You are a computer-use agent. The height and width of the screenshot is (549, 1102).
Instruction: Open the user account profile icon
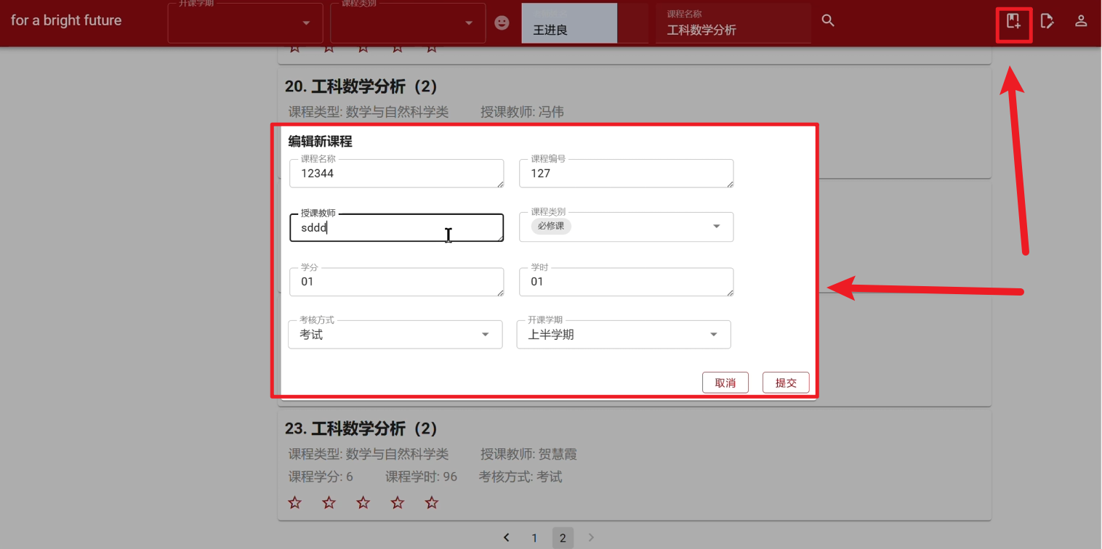point(1081,21)
